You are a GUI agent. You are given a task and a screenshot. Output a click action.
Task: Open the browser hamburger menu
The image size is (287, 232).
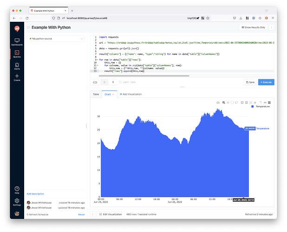click(x=273, y=18)
